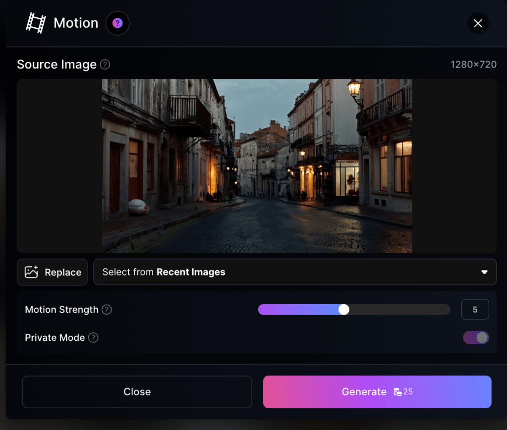Open the Select from Recent Images dropdown
This screenshot has width=507, height=430.
point(294,272)
